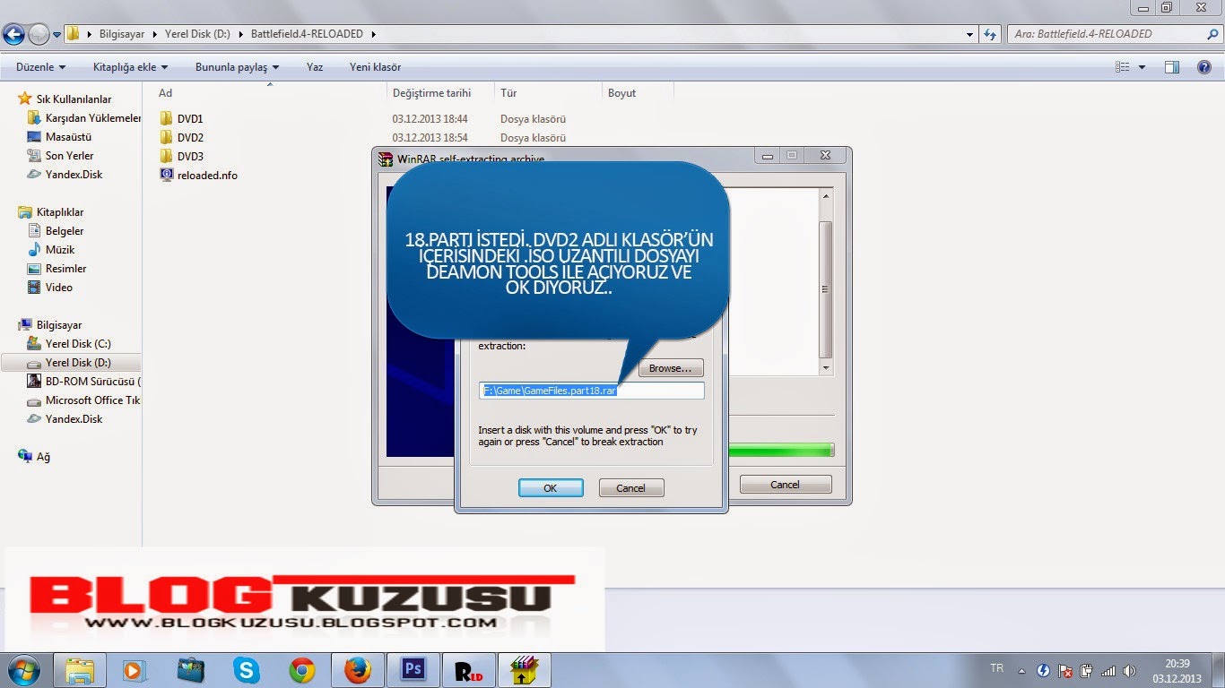Sort files by the Tür column
This screenshot has height=688, width=1225.
tap(549, 93)
